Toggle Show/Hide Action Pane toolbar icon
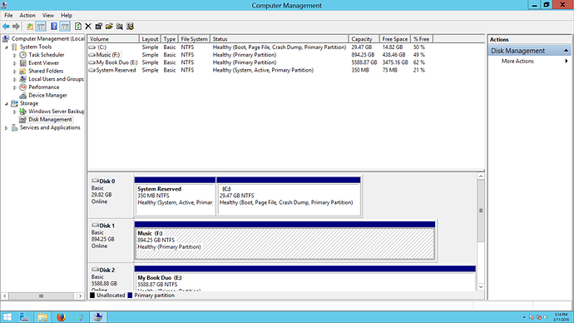The image size is (574, 323). click(x=65, y=27)
